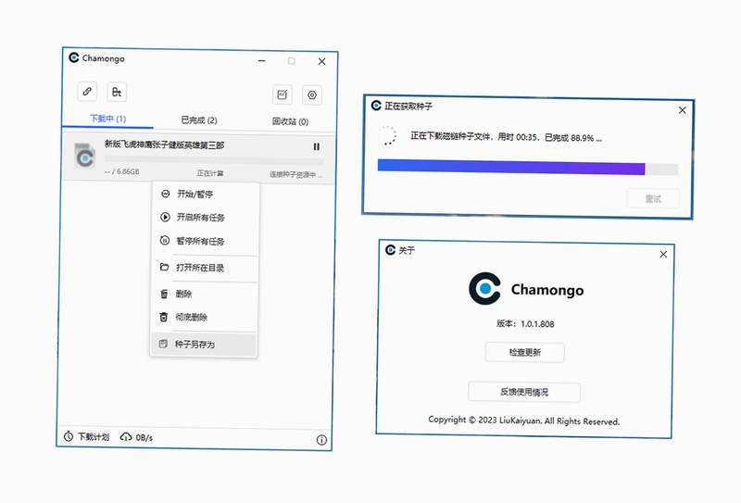Close the 关于 dialog
The width and height of the screenshot is (741, 503).
click(663, 255)
